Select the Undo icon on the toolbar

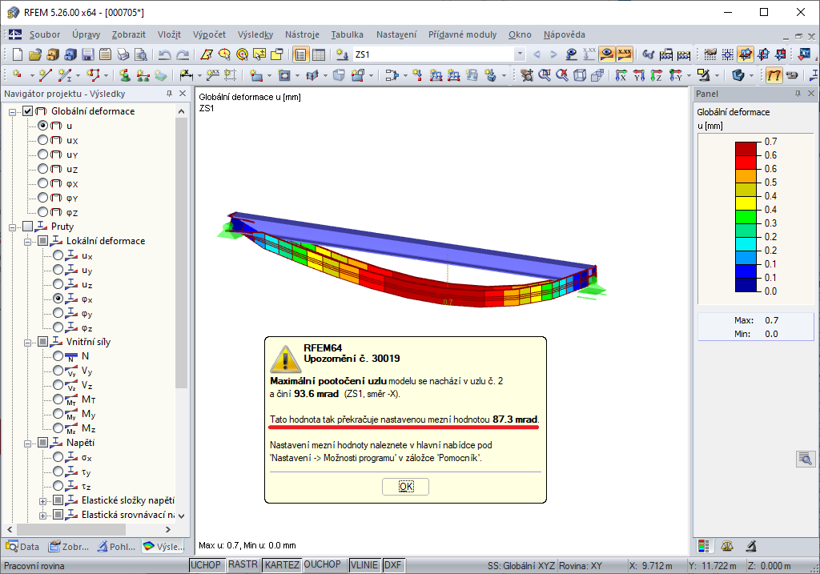(166, 54)
